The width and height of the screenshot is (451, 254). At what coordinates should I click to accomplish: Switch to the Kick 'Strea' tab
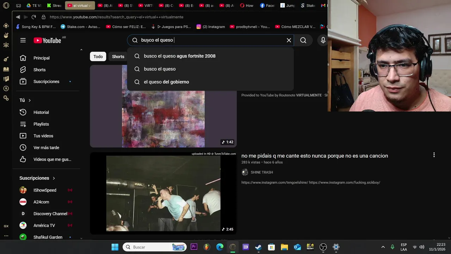click(x=54, y=6)
